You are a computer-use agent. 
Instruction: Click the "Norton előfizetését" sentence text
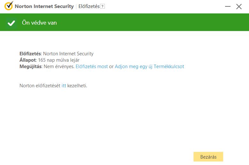point(40,86)
